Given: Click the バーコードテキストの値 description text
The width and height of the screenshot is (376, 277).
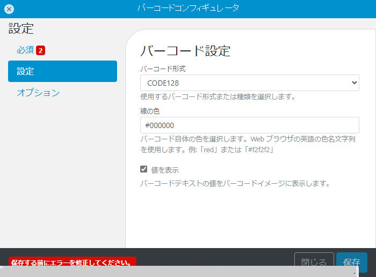Looking at the screenshot, I should pos(235,183).
